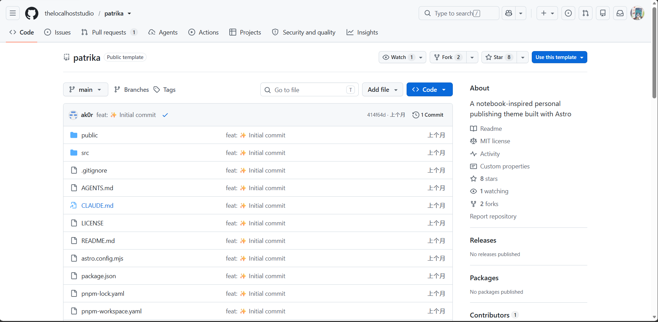The image size is (658, 322).
Task: Click the src folder icon
Action: [74, 153]
